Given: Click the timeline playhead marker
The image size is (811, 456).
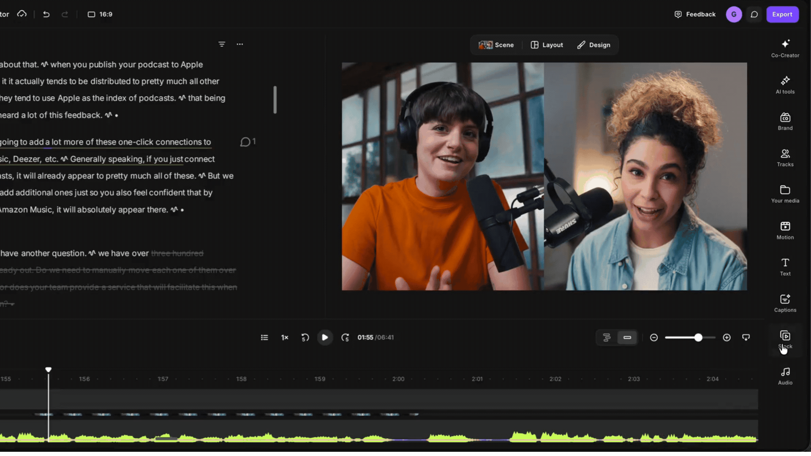Looking at the screenshot, I should 49,370.
